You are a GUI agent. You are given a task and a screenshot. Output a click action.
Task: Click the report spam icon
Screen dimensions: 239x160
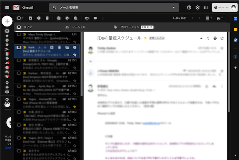pyautogui.click(x=39, y=18)
